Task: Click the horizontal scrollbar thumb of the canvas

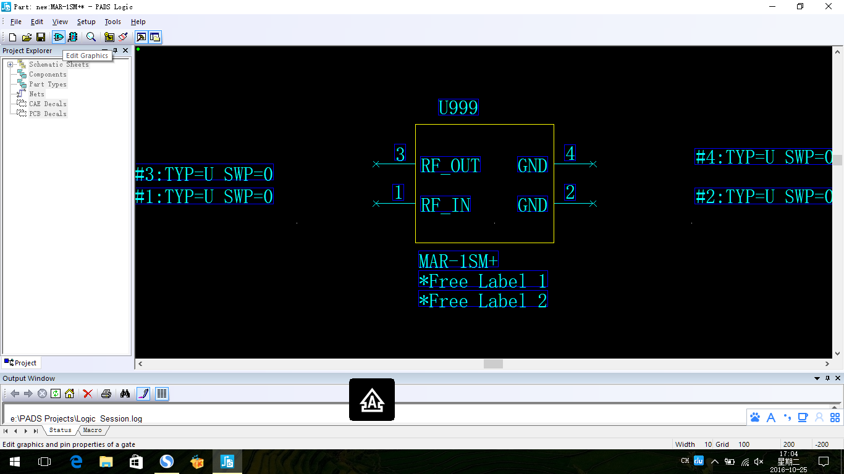Action: point(493,364)
